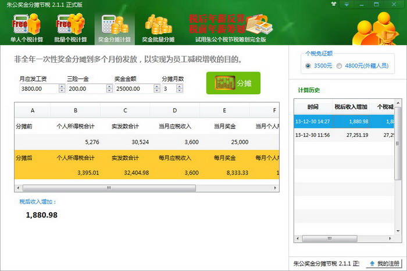The image size is (407, 271).
Task: Open the title bar dropdown menu arrow
Action: coord(346,5)
